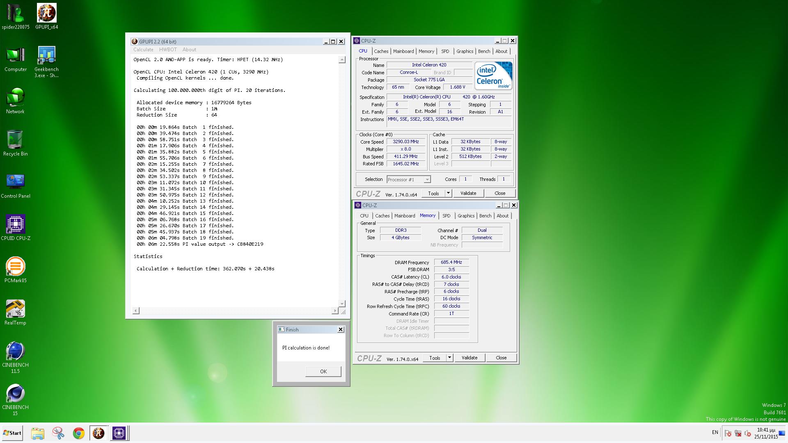Open the Computer desktop icon

(16, 59)
